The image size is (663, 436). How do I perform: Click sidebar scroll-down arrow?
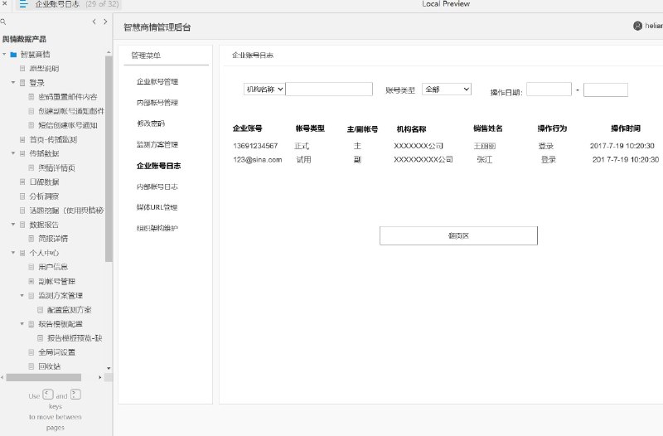point(109,368)
